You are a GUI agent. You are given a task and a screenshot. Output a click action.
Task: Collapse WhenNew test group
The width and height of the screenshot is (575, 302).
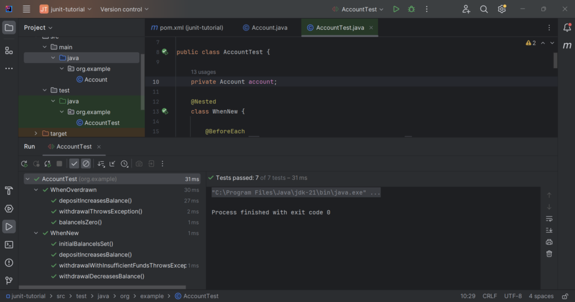tap(36, 233)
